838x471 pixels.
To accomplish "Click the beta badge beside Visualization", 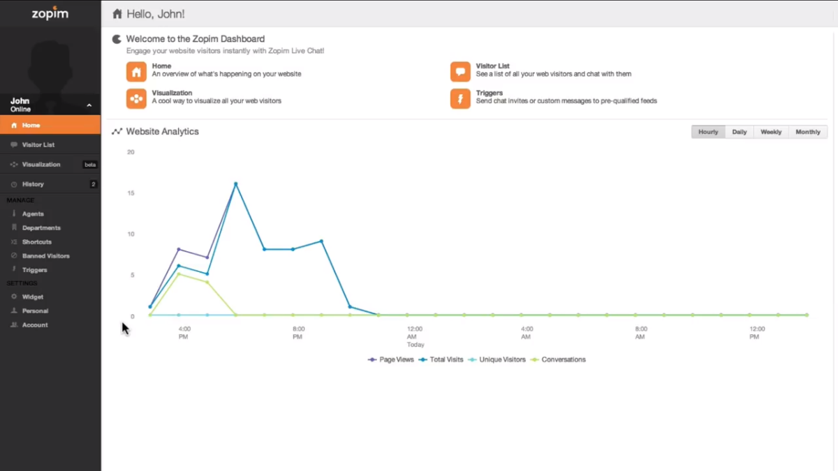I will click(90, 165).
